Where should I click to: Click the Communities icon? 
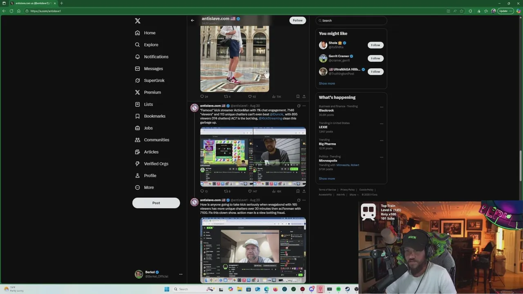(137, 140)
